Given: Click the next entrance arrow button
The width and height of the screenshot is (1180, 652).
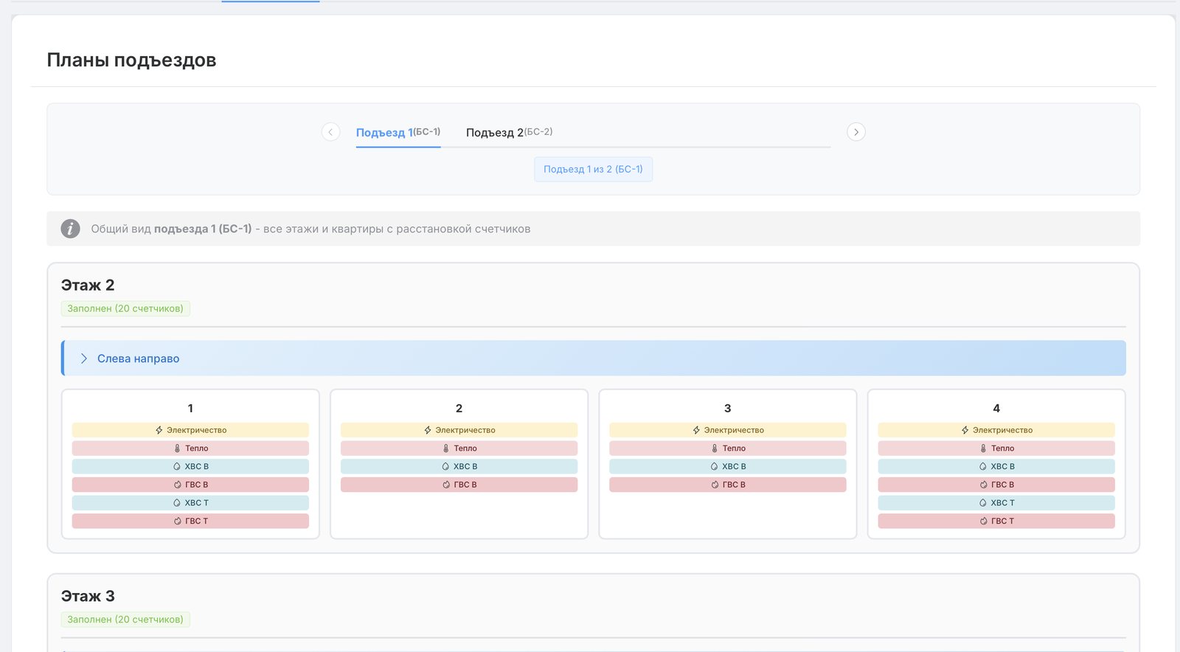Looking at the screenshot, I should coord(856,132).
